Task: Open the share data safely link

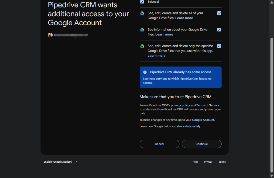Action: (x=189, y=126)
